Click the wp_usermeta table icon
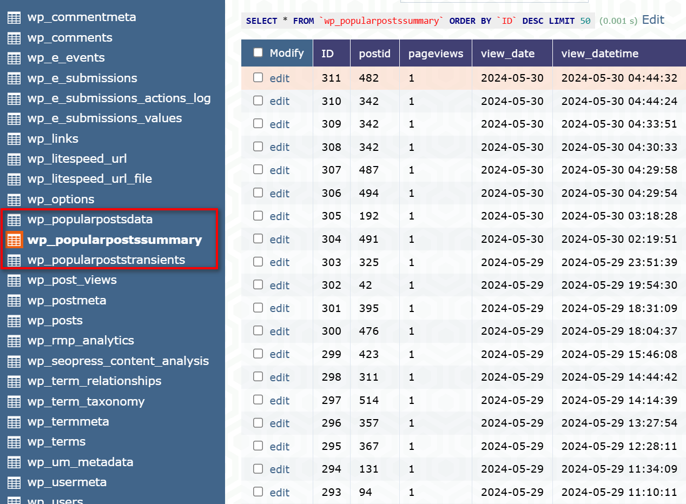686x504 pixels. point(14,482)
